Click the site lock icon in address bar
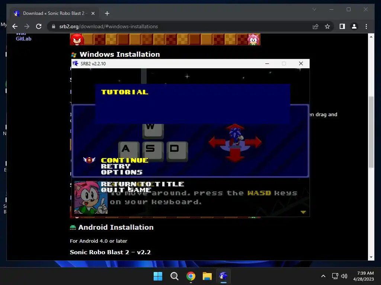381x285 pixels. click(x=54, y=26)
